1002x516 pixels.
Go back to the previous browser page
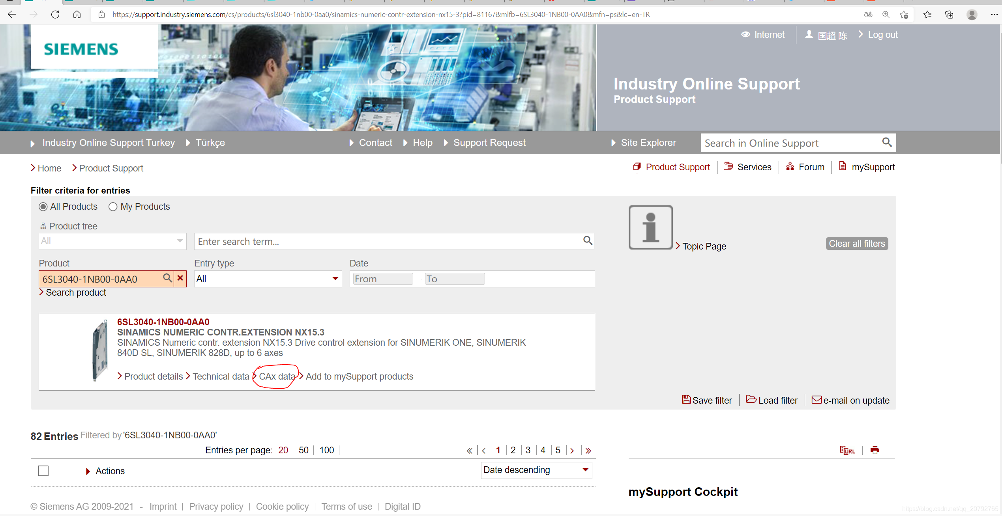point(12,15)
